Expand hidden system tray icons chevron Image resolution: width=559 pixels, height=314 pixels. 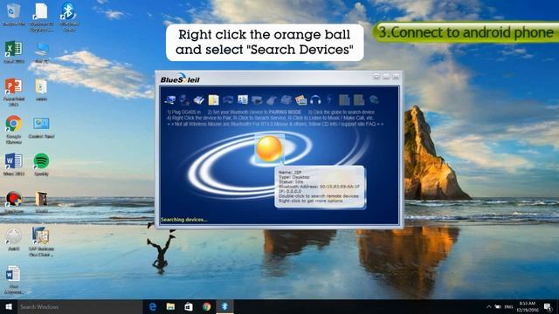[489, 306]
